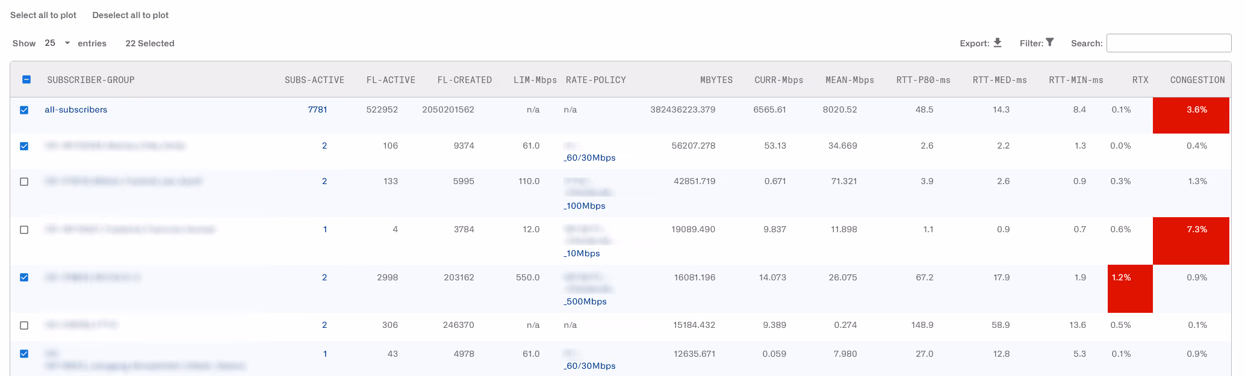Click the 148.9 RTT-P80 value
Screen dimensions: 1245x376
922,325
